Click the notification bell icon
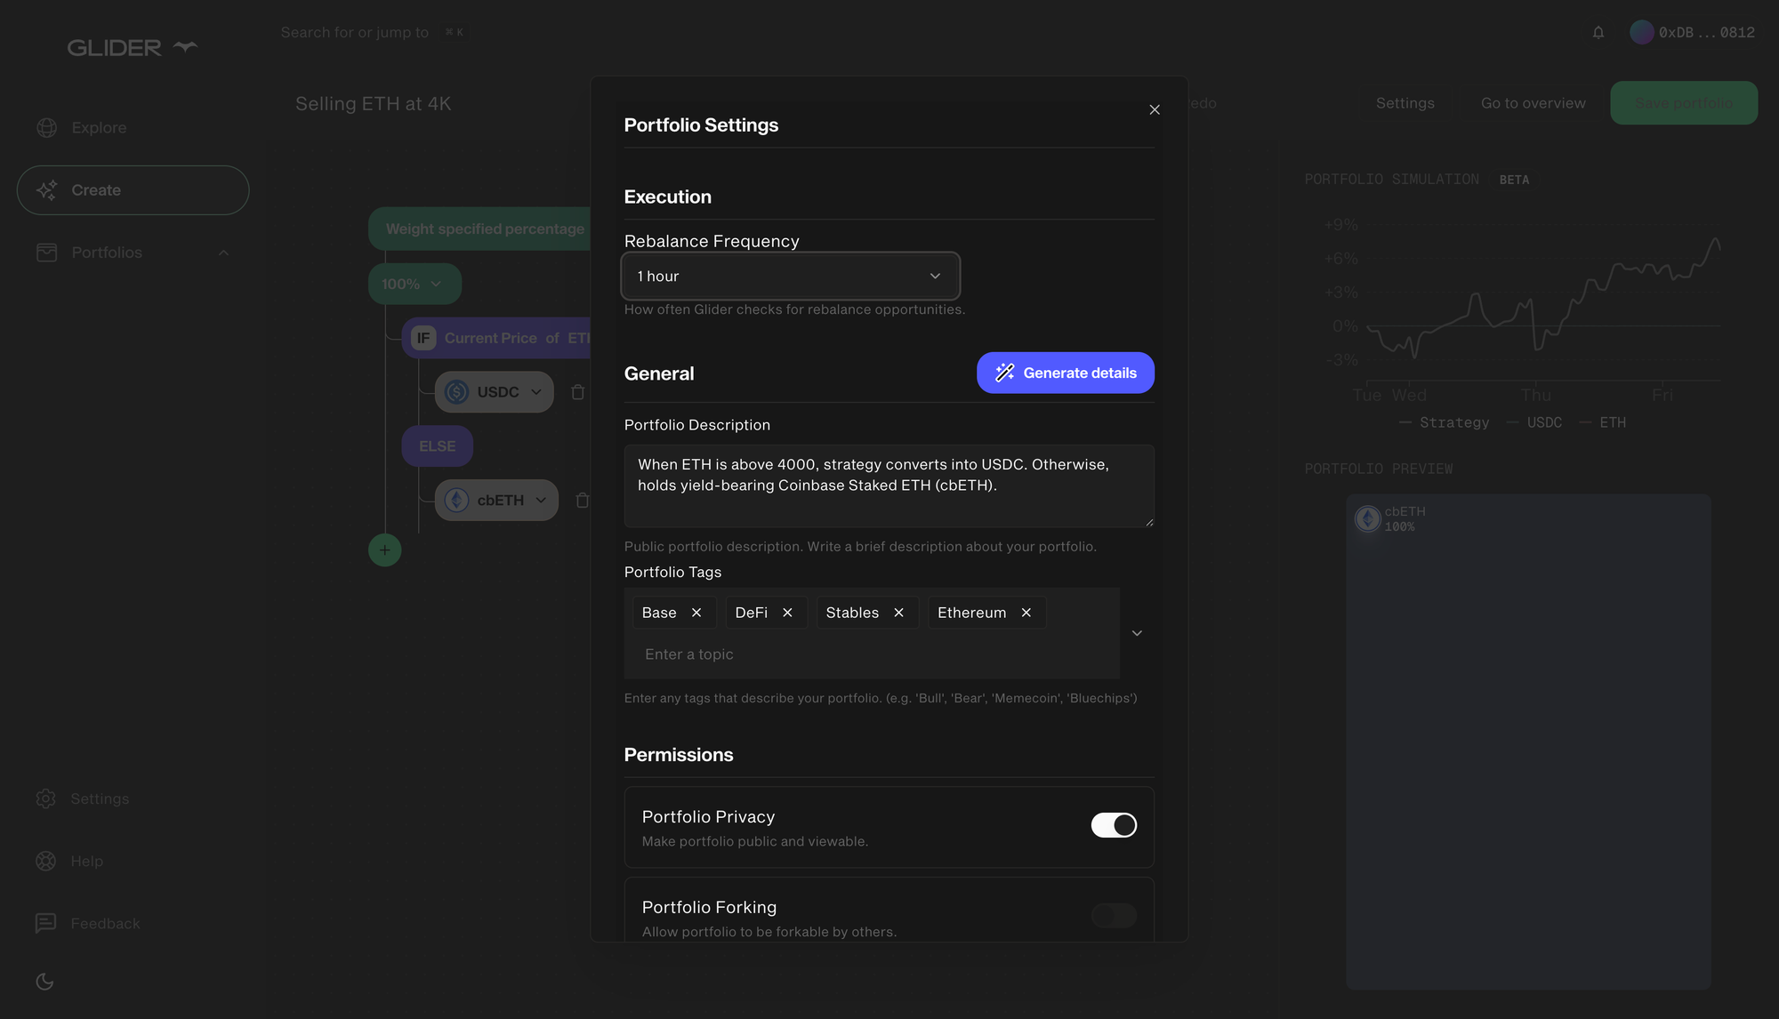This screenshot has width=1779, height=1019. tap(1598, 33)
